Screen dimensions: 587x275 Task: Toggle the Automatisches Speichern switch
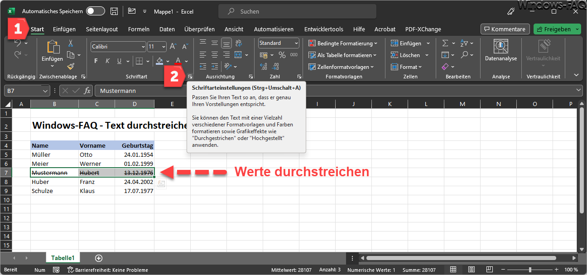(x=95, y=11)
